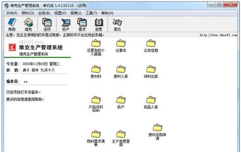This screenshot has width=241, height=153.
Task: Click the 维克 toolbar icon
Action: click(x=28, y=25)
